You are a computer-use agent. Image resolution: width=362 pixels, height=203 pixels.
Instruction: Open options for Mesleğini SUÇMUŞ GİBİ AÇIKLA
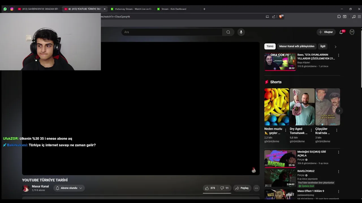click(339, 152)
